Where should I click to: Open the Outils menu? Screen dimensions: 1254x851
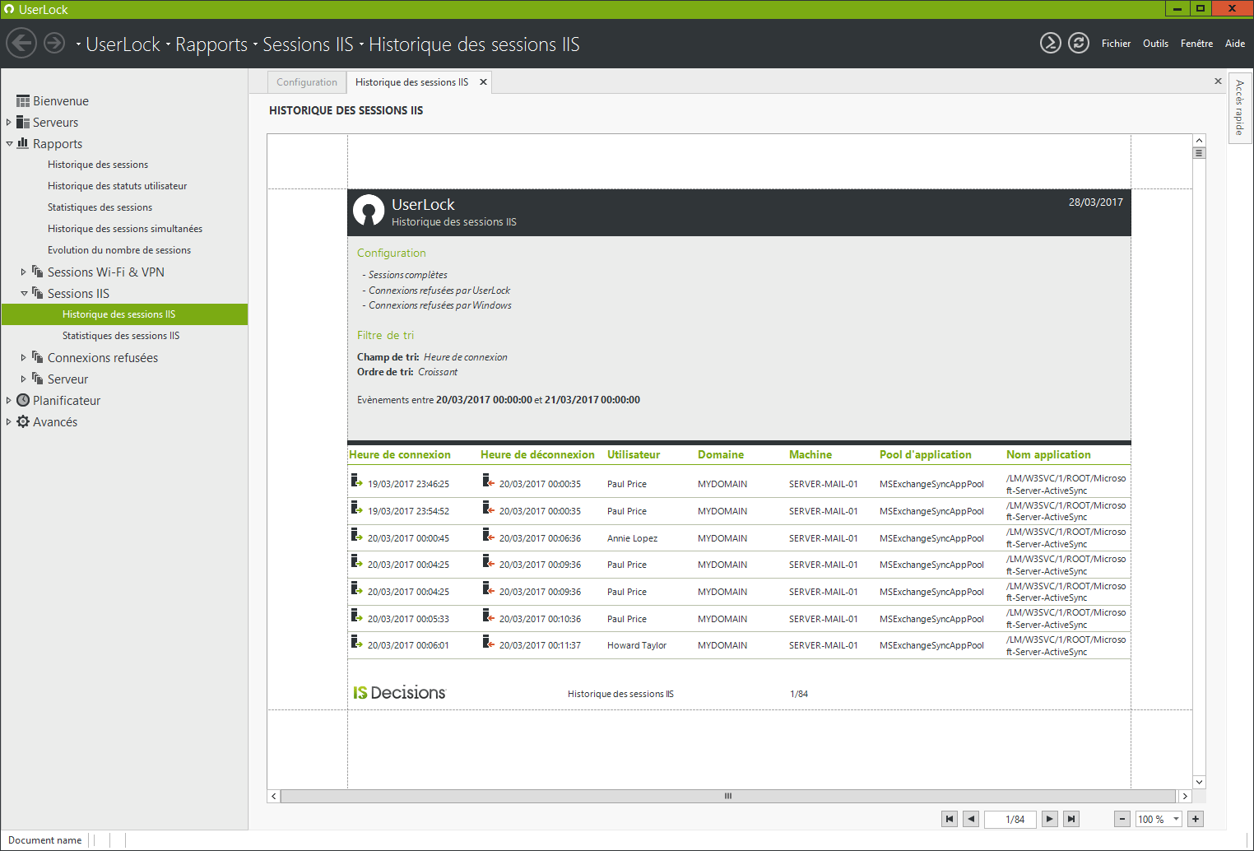click(1155, 44)
